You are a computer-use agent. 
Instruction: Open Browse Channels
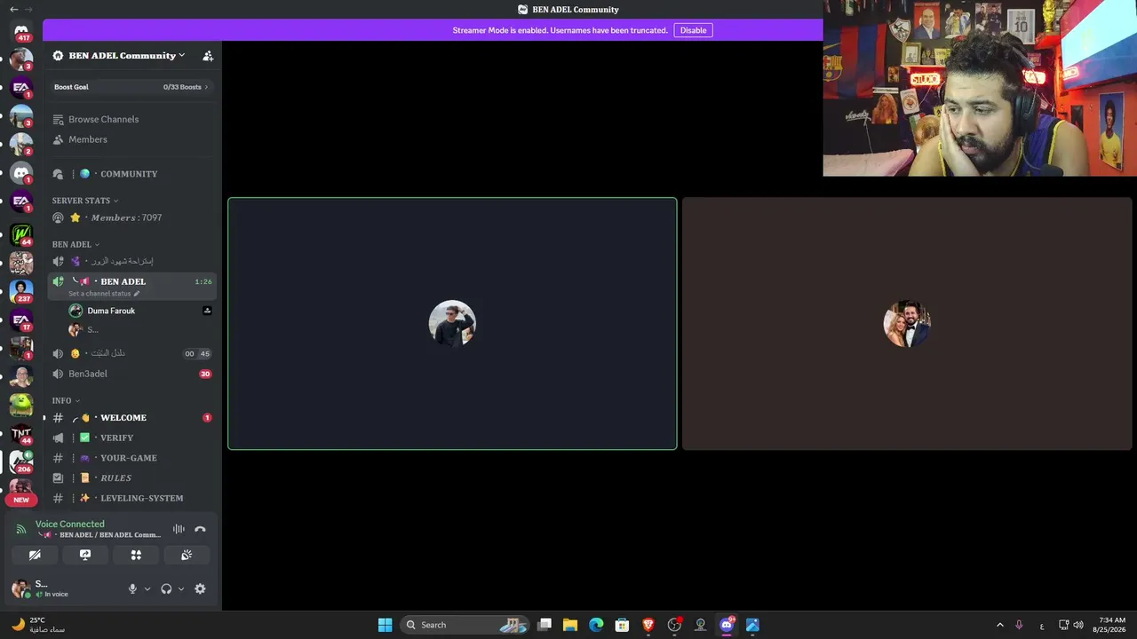click(x=131, y=119)
